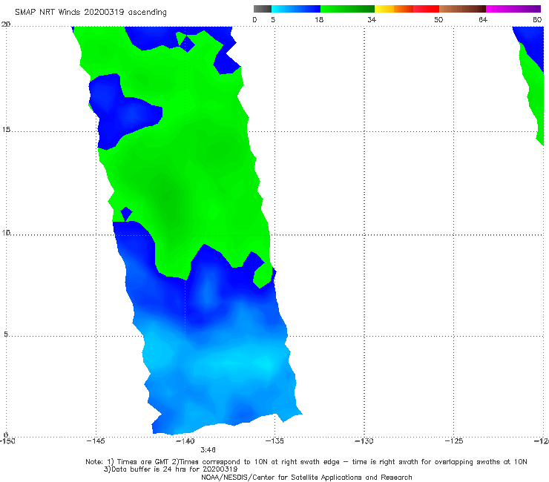The width and height of the screenshot is (549, 482).
Task: Pick the brown 50–64 segment of the color scale
Action: (x=462, y=9)
